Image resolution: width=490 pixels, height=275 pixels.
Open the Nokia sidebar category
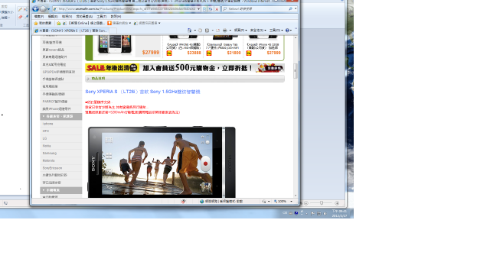click(47, 146)
